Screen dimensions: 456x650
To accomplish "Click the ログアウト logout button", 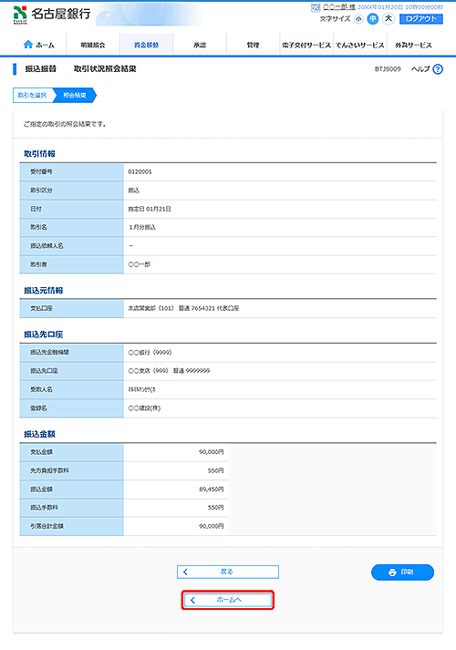I will point(421,18).
